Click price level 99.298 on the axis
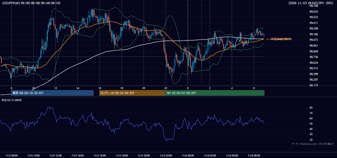This screenshot has width=337, height=158. [x=314, y=28]
